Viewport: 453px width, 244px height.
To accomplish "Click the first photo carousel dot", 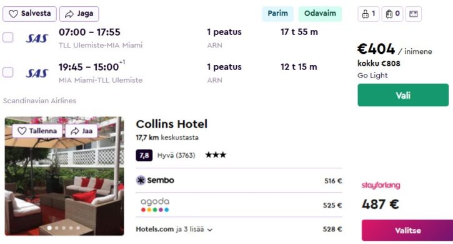I will (x=49, y=228).
